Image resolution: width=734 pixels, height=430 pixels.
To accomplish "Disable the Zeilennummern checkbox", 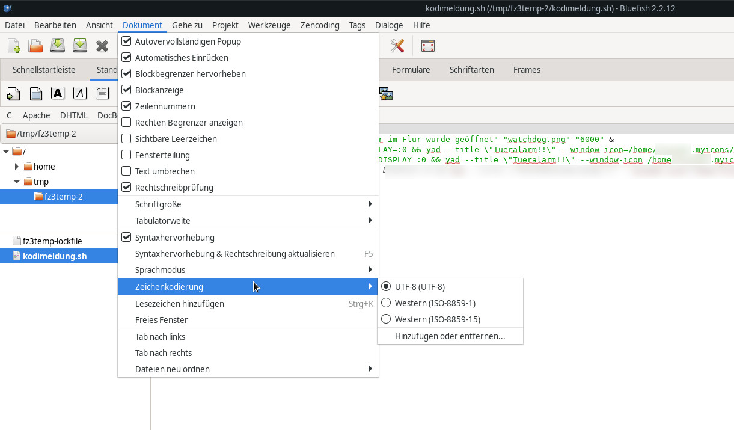I will [x=126, y=106].
